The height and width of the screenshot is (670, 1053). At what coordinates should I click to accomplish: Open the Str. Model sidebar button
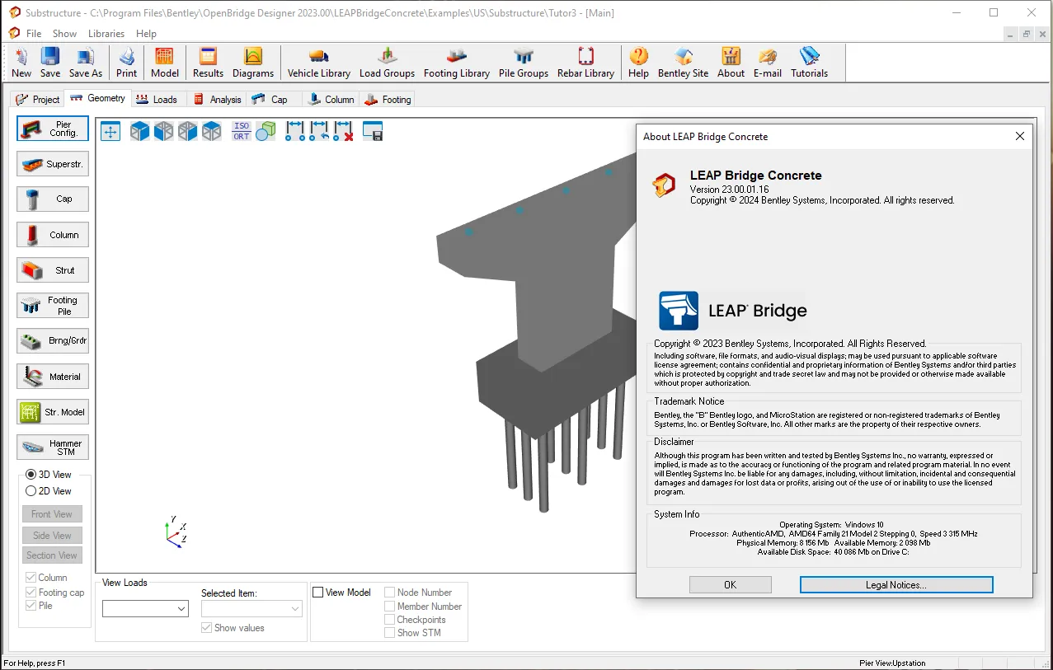coord(53,412)
